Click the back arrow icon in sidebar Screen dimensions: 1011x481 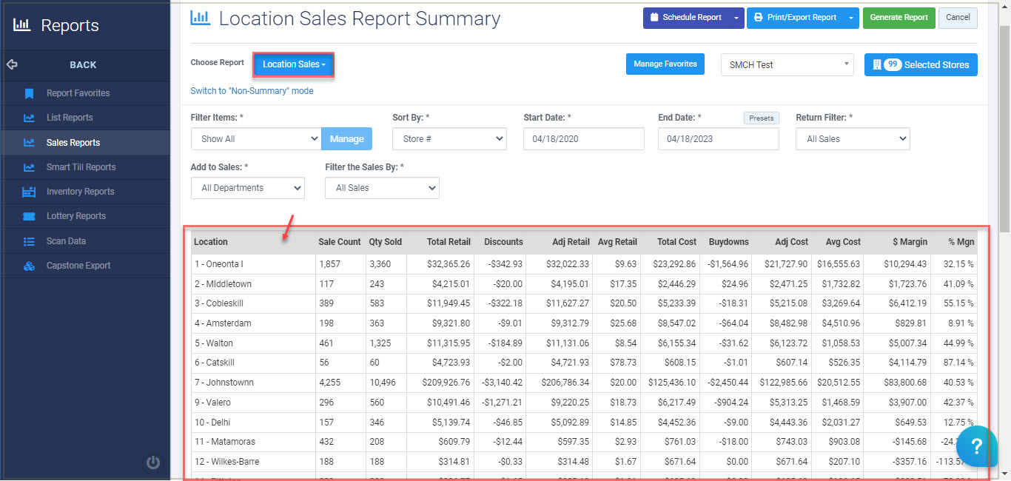tap(12, 64)
